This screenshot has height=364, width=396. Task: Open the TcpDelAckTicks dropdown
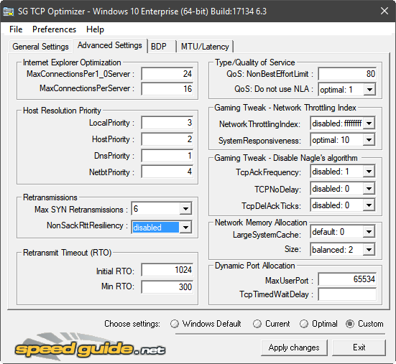click(x=369, y=205)
